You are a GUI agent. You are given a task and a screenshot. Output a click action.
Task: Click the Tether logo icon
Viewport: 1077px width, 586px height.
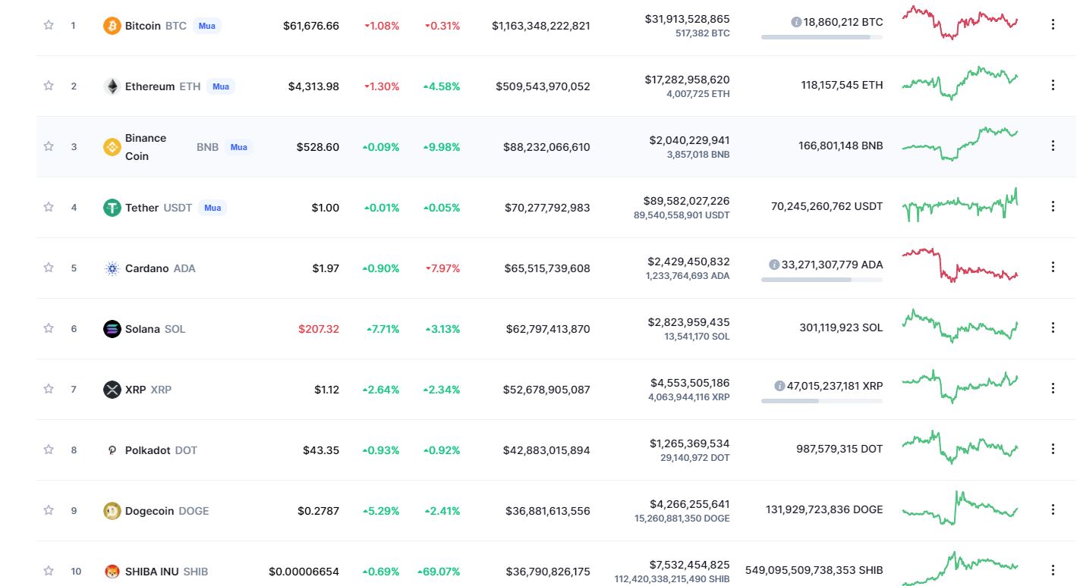[112, 208]
